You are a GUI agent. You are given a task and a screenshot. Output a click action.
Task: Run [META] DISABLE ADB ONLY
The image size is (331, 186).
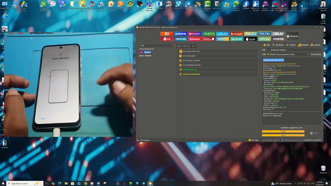click(x=218, y=65)
